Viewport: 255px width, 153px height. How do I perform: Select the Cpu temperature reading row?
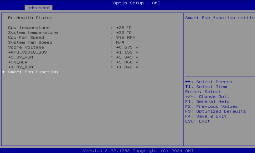tap(29, 28)
